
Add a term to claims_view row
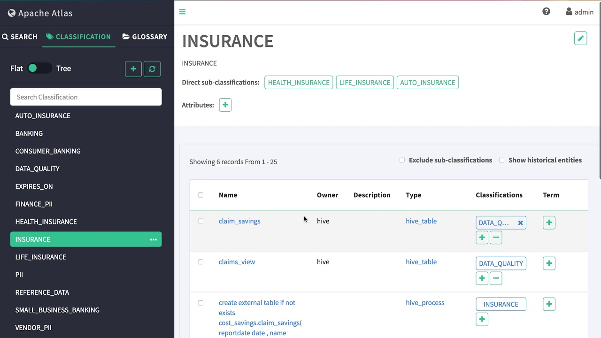[x=549, y=263]
